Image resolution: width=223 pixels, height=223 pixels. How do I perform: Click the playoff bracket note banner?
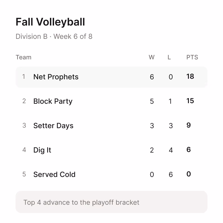tap(111, 202)
